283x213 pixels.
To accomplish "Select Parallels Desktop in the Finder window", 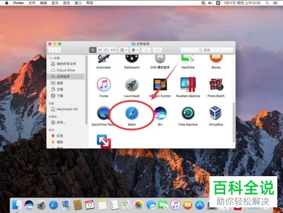I will (188, 84).
